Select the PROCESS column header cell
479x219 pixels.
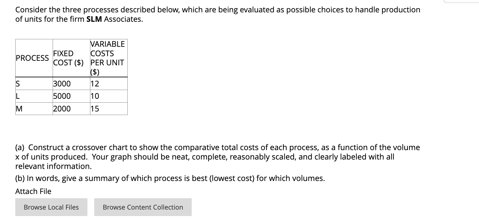pos(33,58)
